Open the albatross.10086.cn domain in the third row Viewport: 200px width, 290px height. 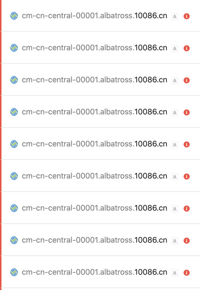pyautogui.click(x=94, y=80)
